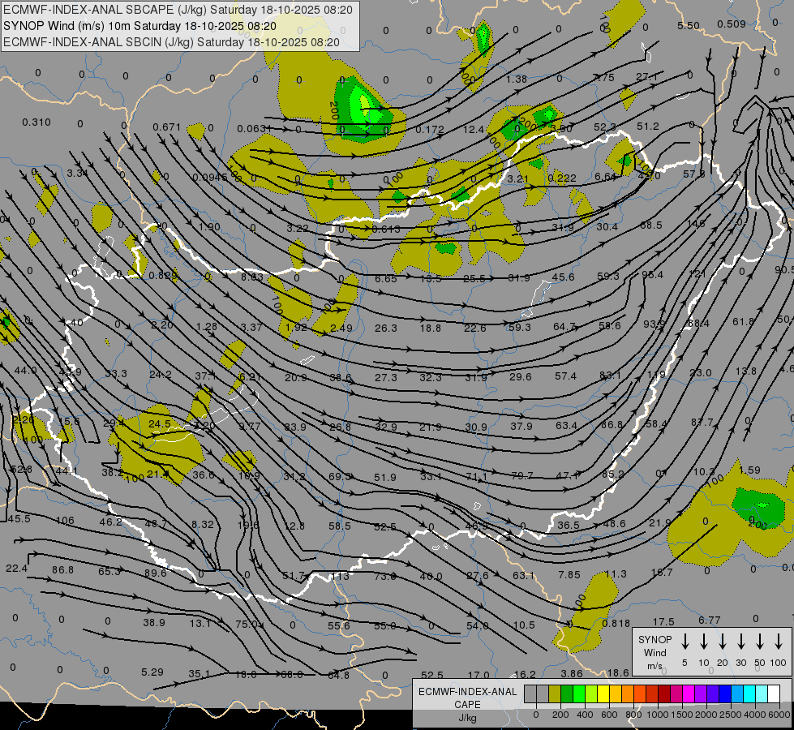Click the map value 26.3
This screenshot has height=730, width=794.
pos(386,328)
